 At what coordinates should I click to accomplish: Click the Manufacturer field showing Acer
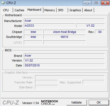pos(64,21)
